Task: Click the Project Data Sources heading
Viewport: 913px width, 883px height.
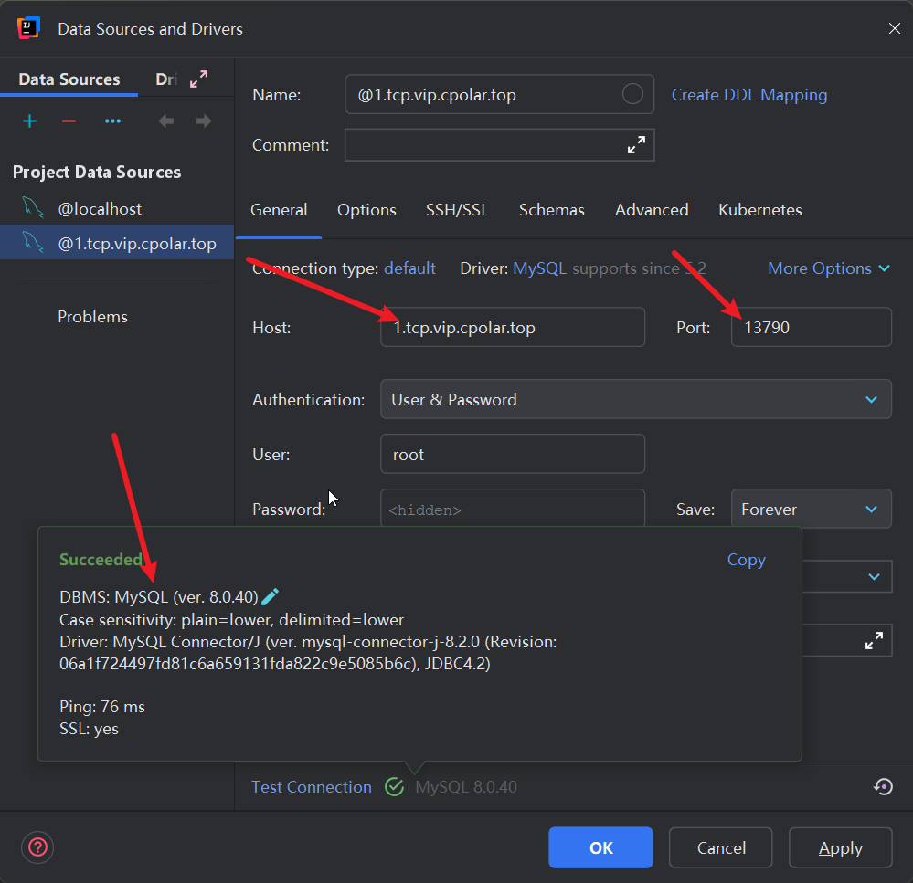Action: (x=97, y=173)
